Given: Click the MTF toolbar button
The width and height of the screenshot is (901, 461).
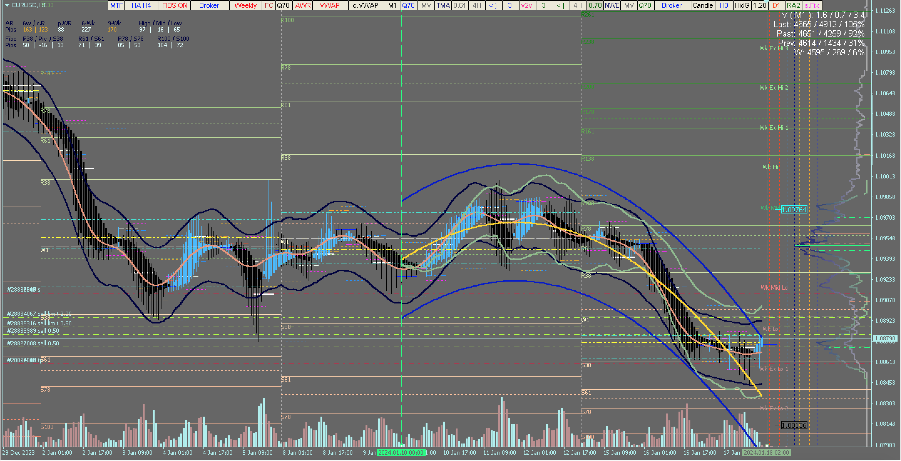Looking at the screenshot, I should (116, 5).
